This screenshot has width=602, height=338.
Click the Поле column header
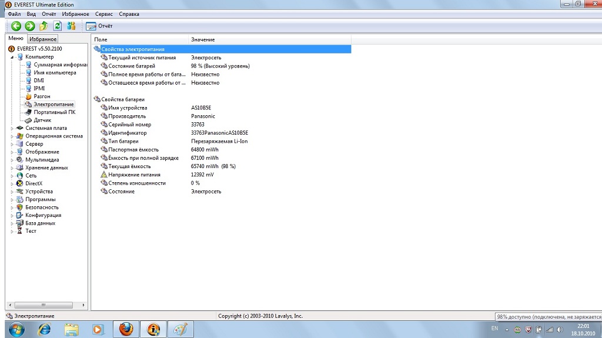(140, 39)
